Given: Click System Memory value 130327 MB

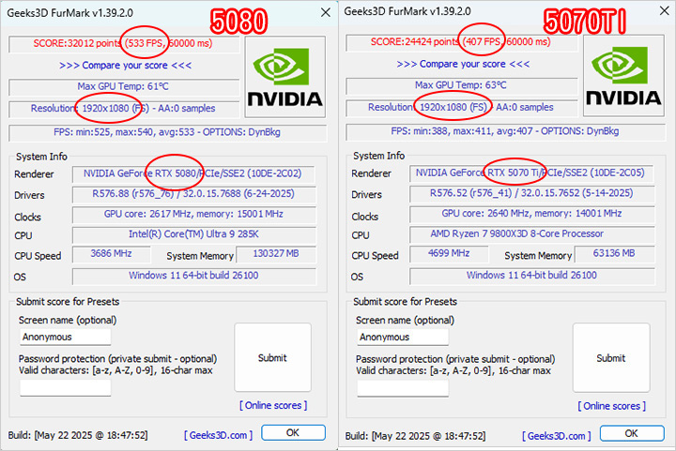Looking at the screenshot, I should click(x=276, y=254).
